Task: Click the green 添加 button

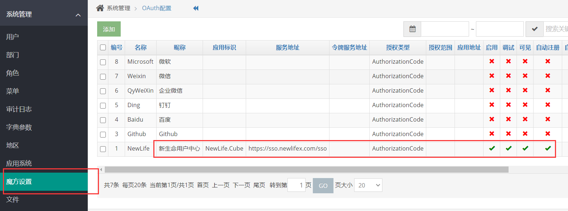Action: point(109,29)
